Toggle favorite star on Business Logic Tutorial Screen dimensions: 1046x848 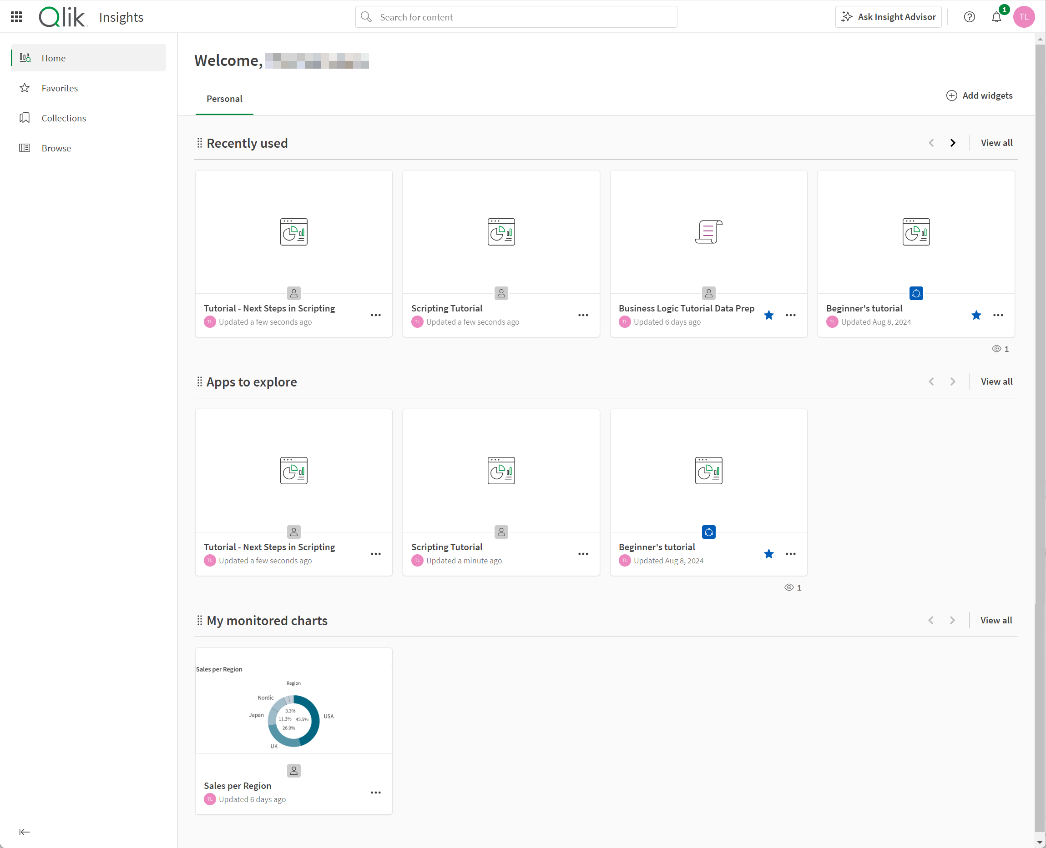pos(769,315)
